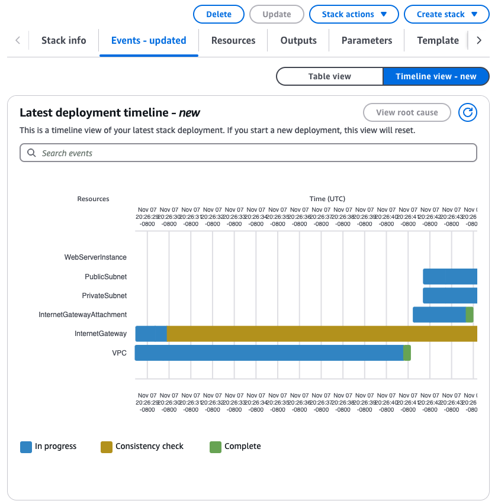Open the Parameters tab

point(367,40)
